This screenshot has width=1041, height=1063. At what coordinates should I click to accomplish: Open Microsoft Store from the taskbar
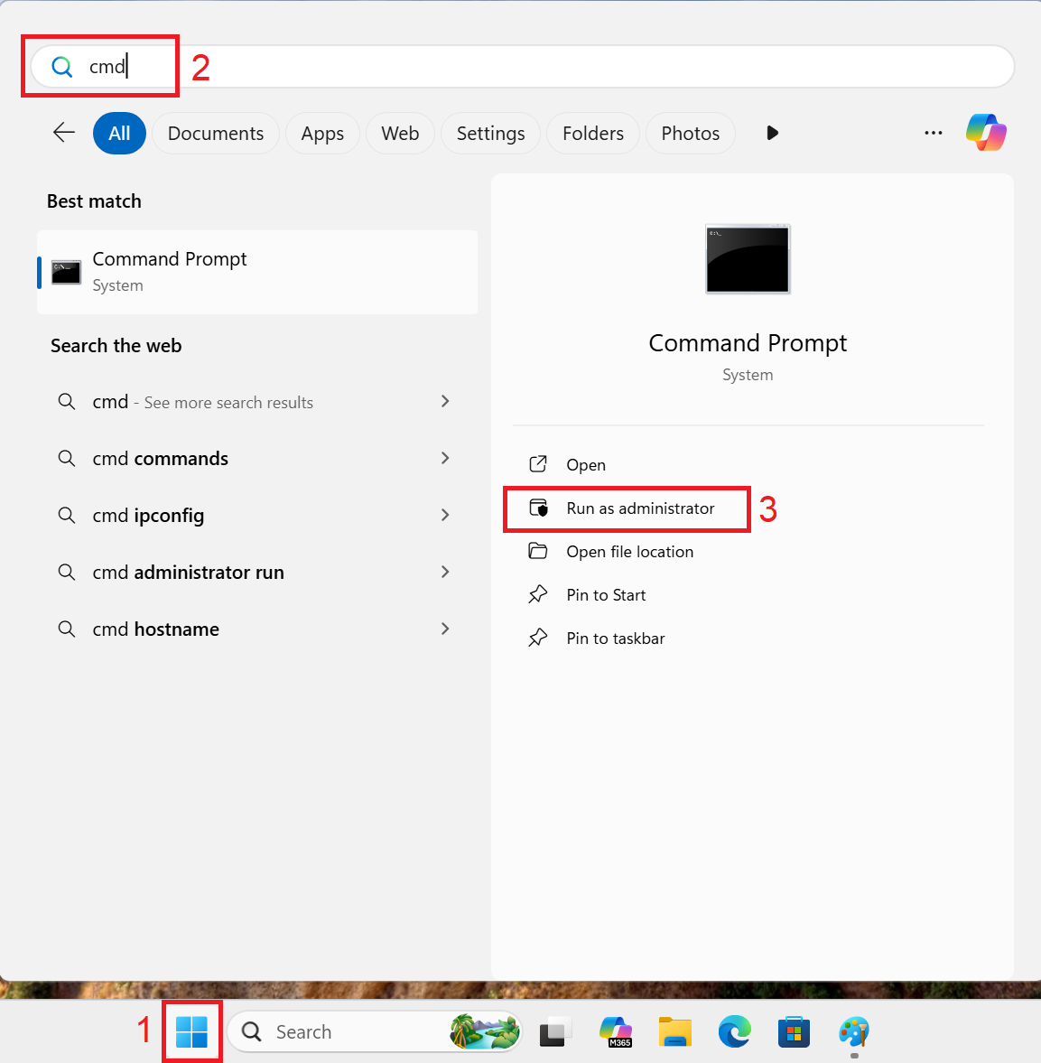794,1031
